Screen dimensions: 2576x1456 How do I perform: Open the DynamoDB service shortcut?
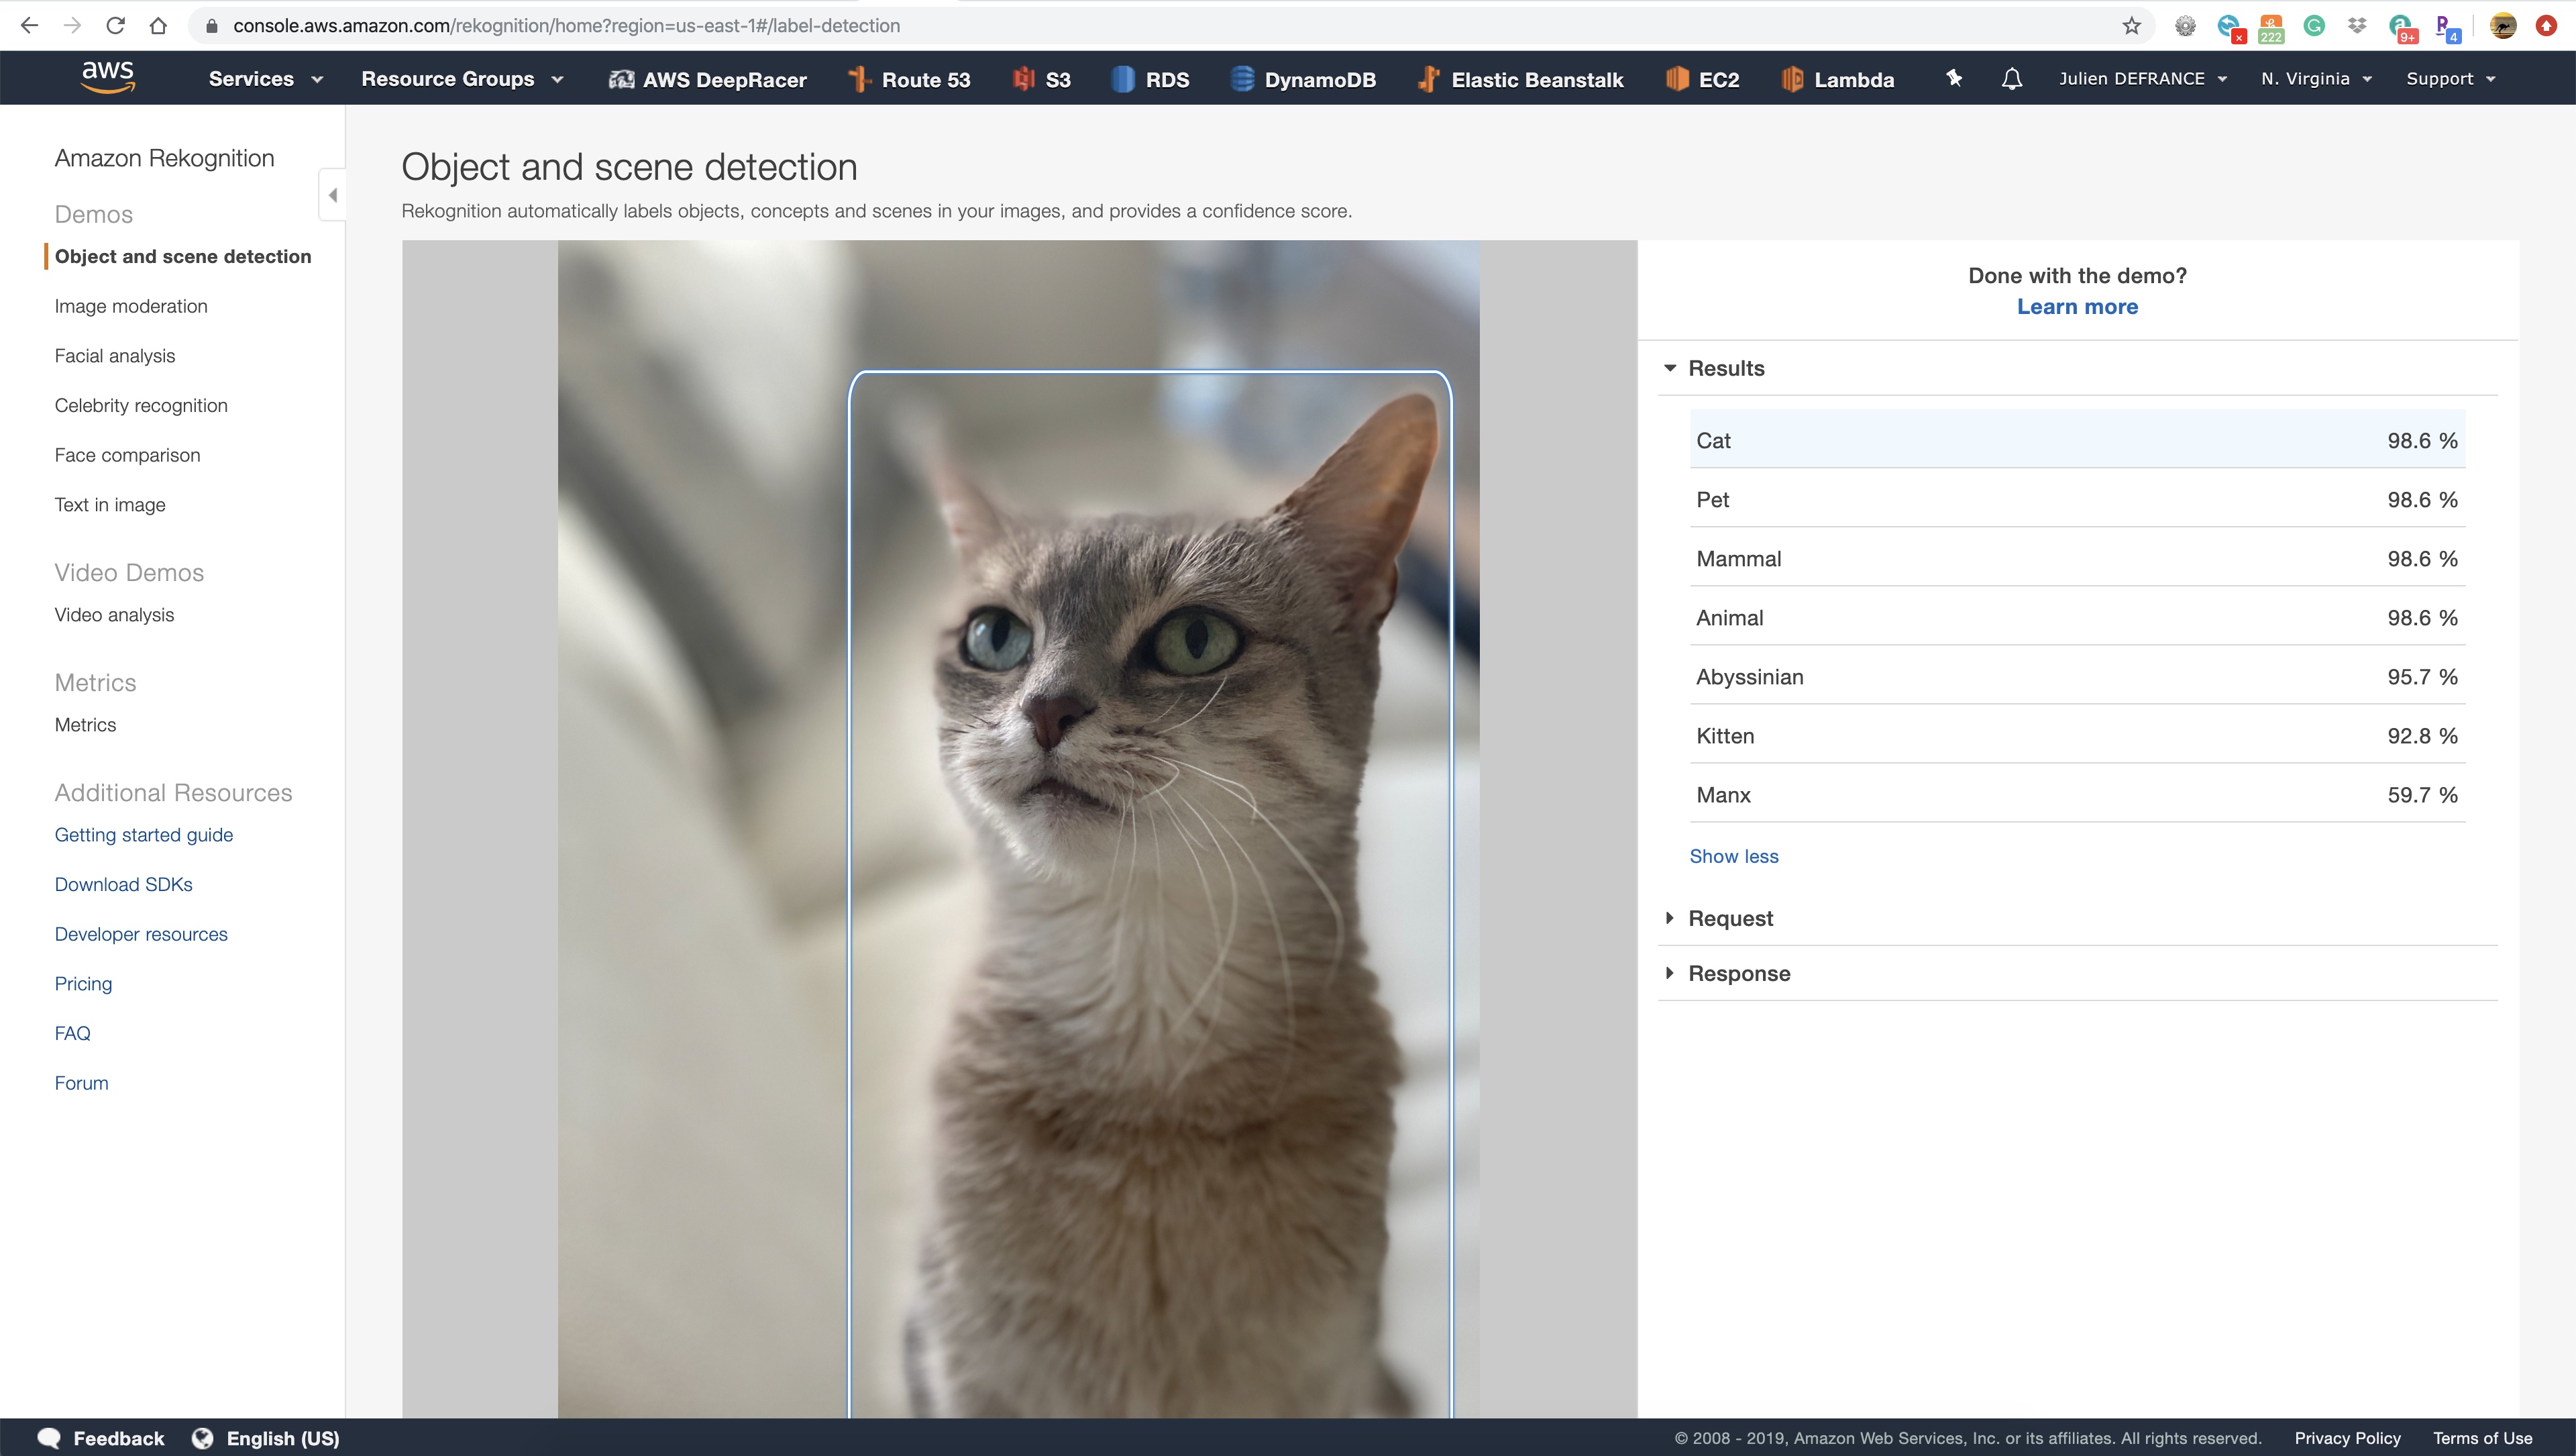pyautogui.click(x=1303, y=79)
